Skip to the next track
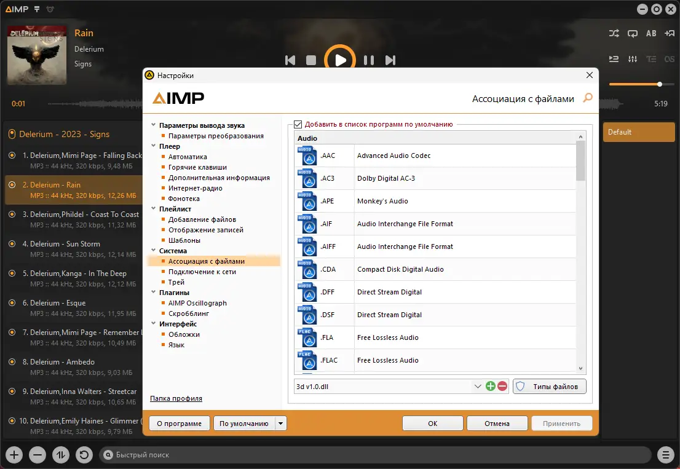 390,60
